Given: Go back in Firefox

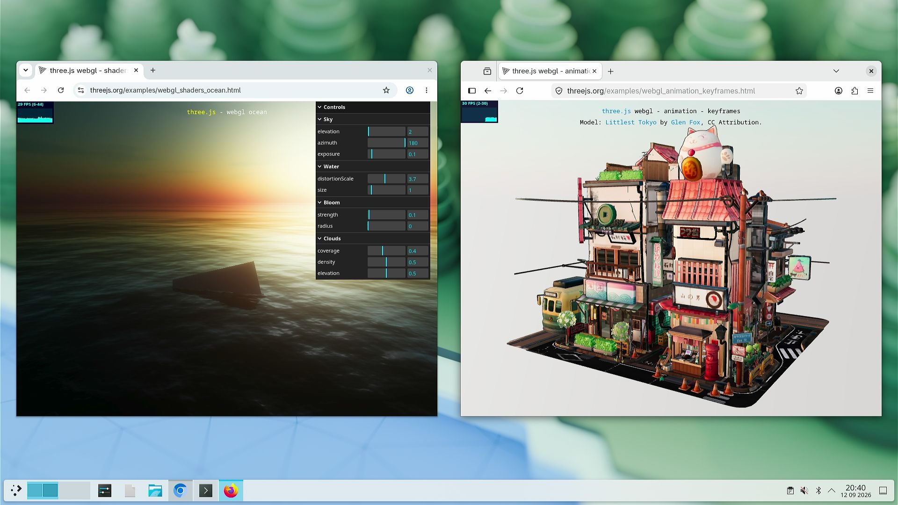Looking at the screenshot, I should pos(488,91).
